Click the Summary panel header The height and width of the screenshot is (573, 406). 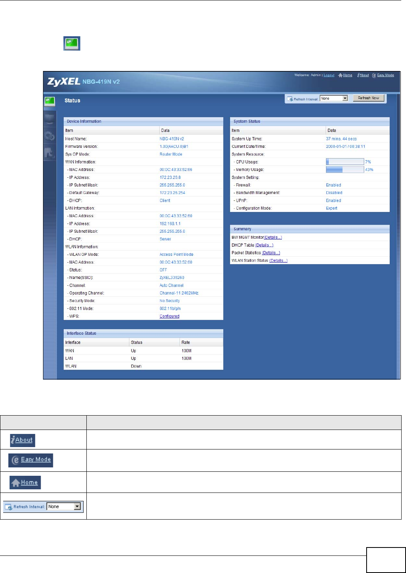pyautogui.click(x=310, y=229)
